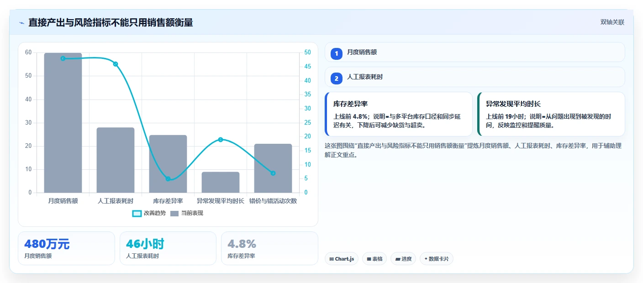Click the 进度 tag chip
643x283 pixels.
[403, 259]
